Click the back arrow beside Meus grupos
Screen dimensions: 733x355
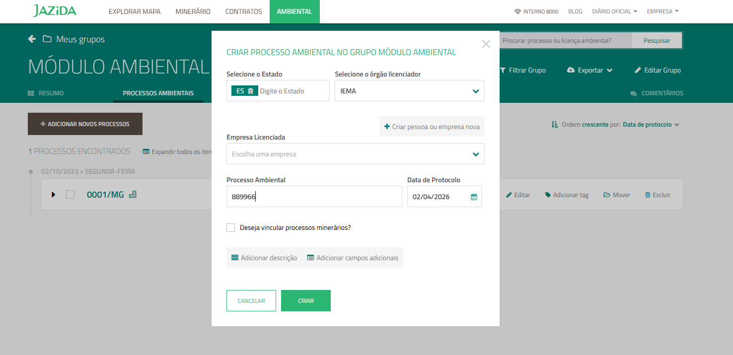pos(32,39)
